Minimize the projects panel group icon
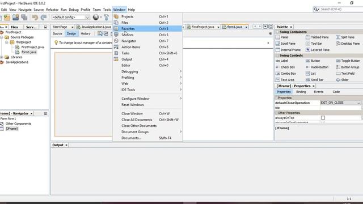The image size is (363, 204). pos(45,27)
